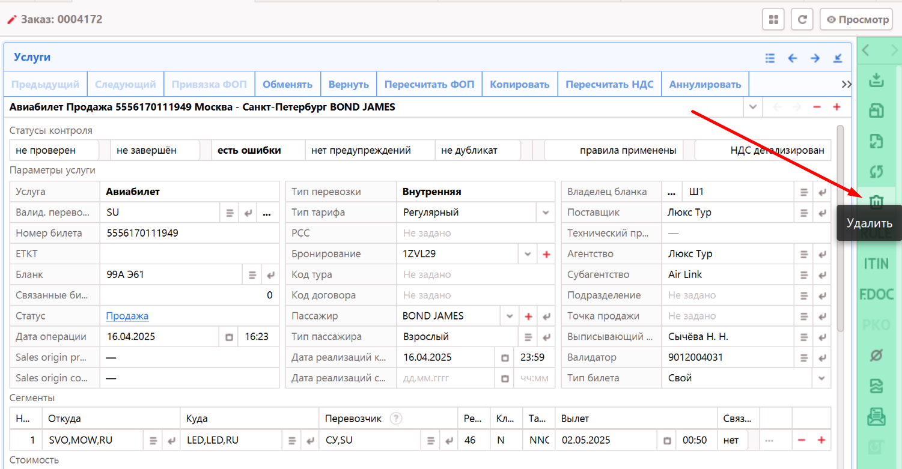Screen dimensions: 902x469
Task: Select the Аннулировать tab
Action: click(x=705, y=85)
